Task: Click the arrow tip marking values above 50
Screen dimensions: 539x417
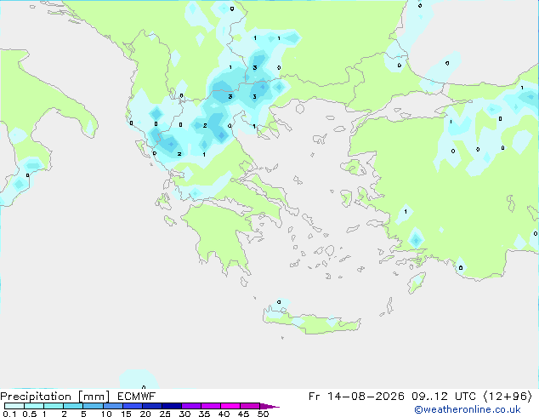Action: point(269,406)
